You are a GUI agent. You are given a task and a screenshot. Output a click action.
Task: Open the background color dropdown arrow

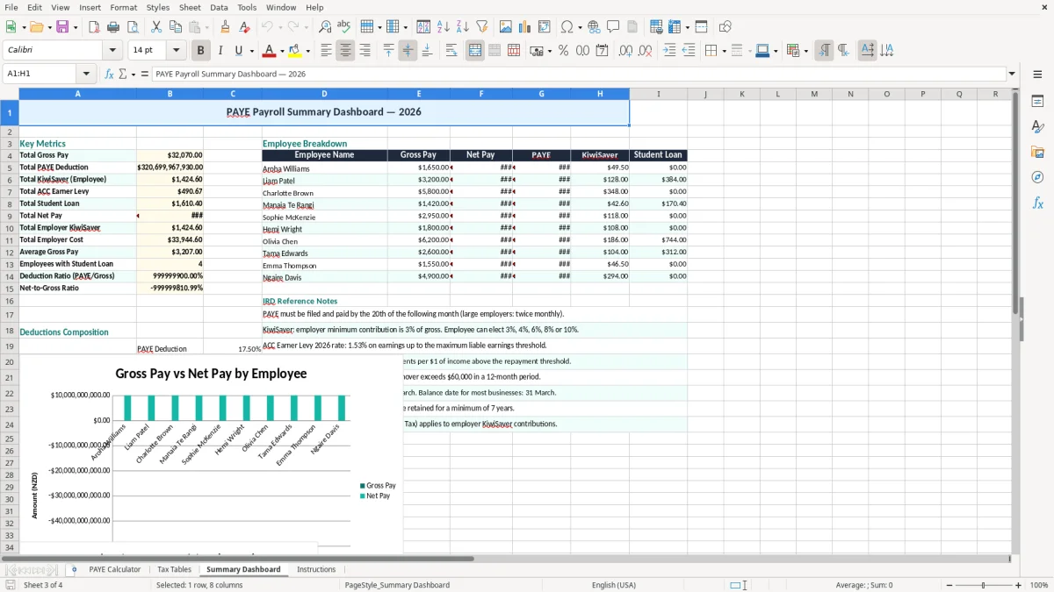(307, 51)
